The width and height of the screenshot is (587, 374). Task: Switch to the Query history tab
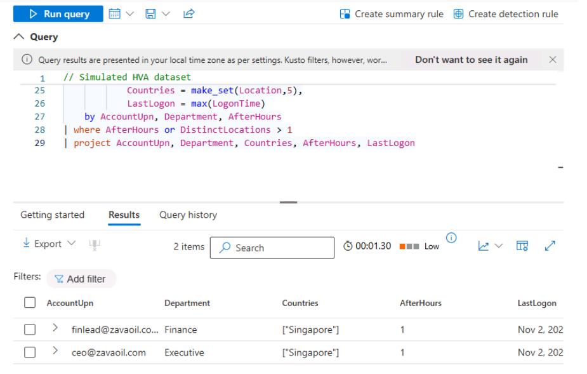tap(188, 215)
